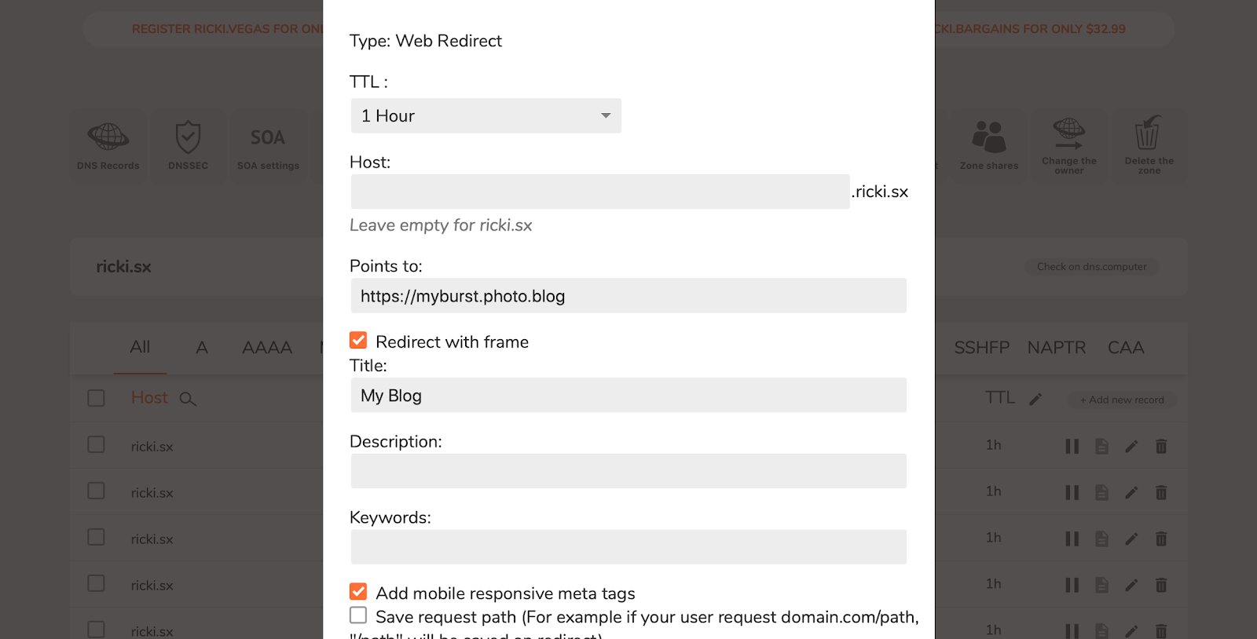
Task: Open Zone shares people icon
Action: coord(988,137)
